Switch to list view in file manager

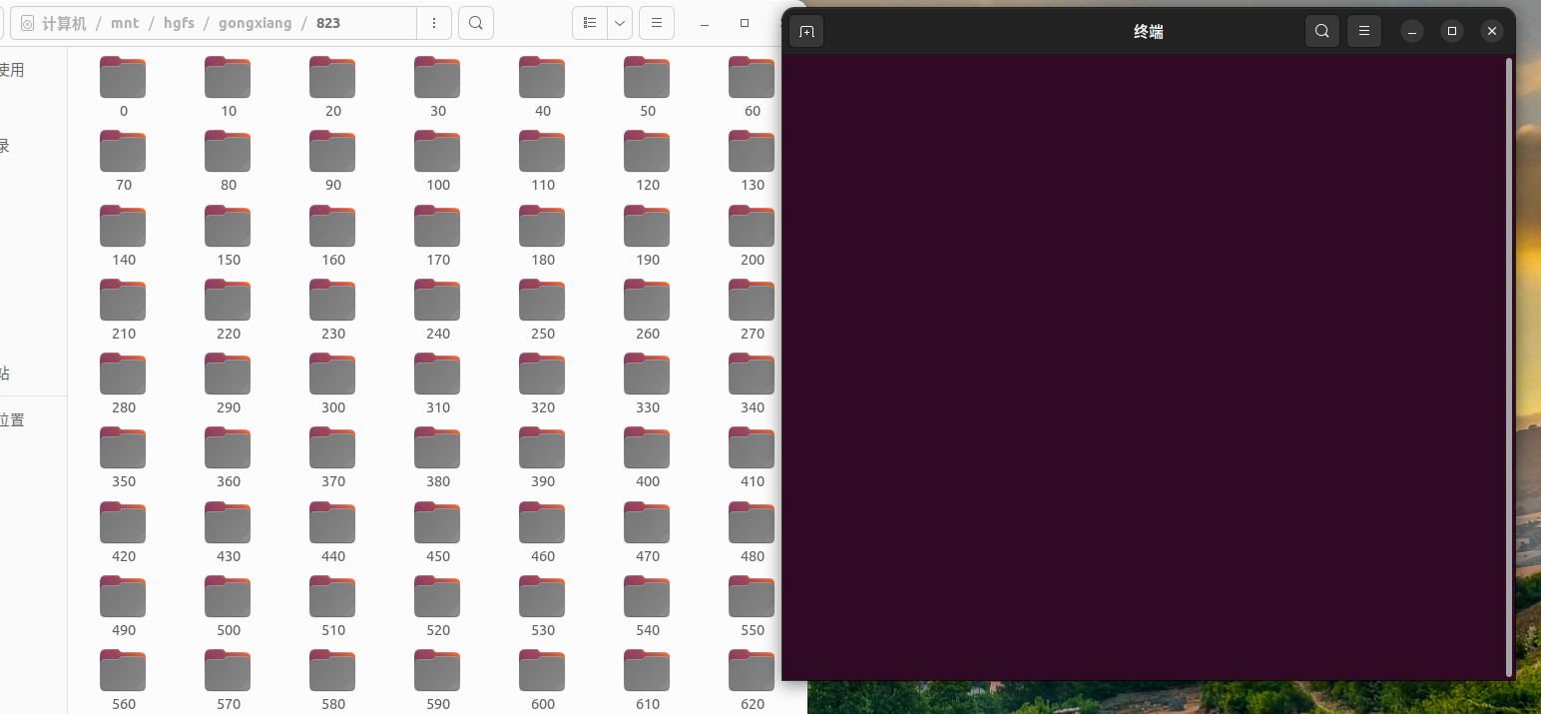pos(590,23)
